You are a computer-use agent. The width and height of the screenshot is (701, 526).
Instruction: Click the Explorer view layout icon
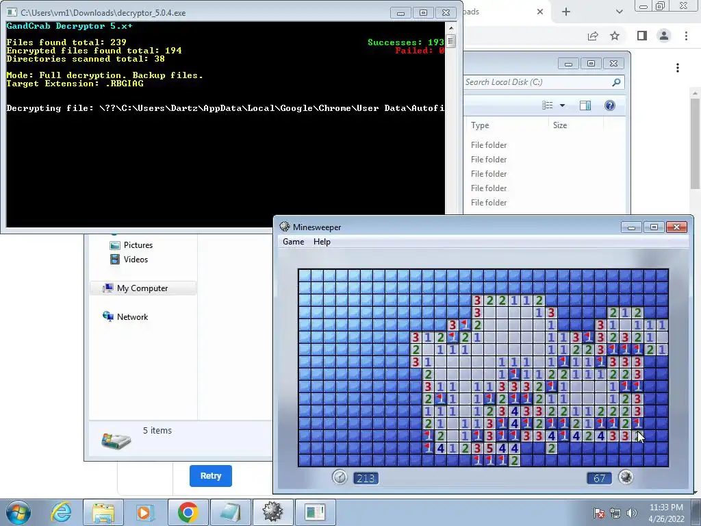pos(548,105)
